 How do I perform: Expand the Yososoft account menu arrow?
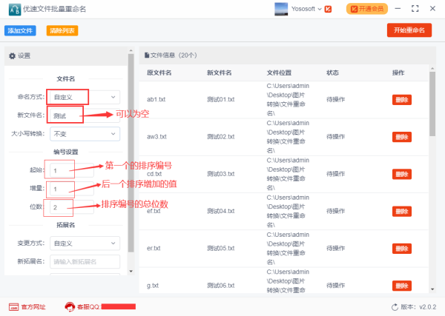point(318,10)
